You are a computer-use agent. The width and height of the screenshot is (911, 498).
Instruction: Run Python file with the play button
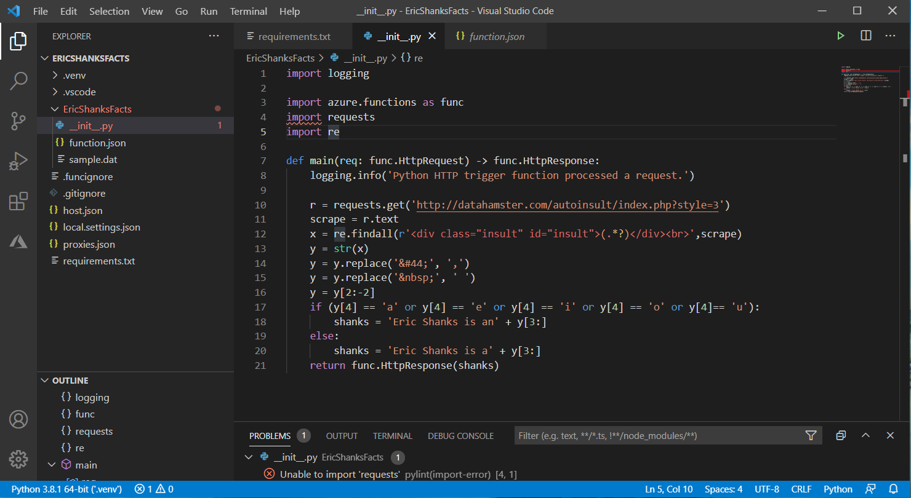coord(841,36)
